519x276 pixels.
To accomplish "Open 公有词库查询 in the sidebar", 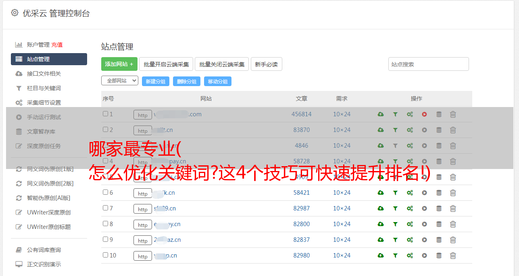I will click(x=44, y=250).
